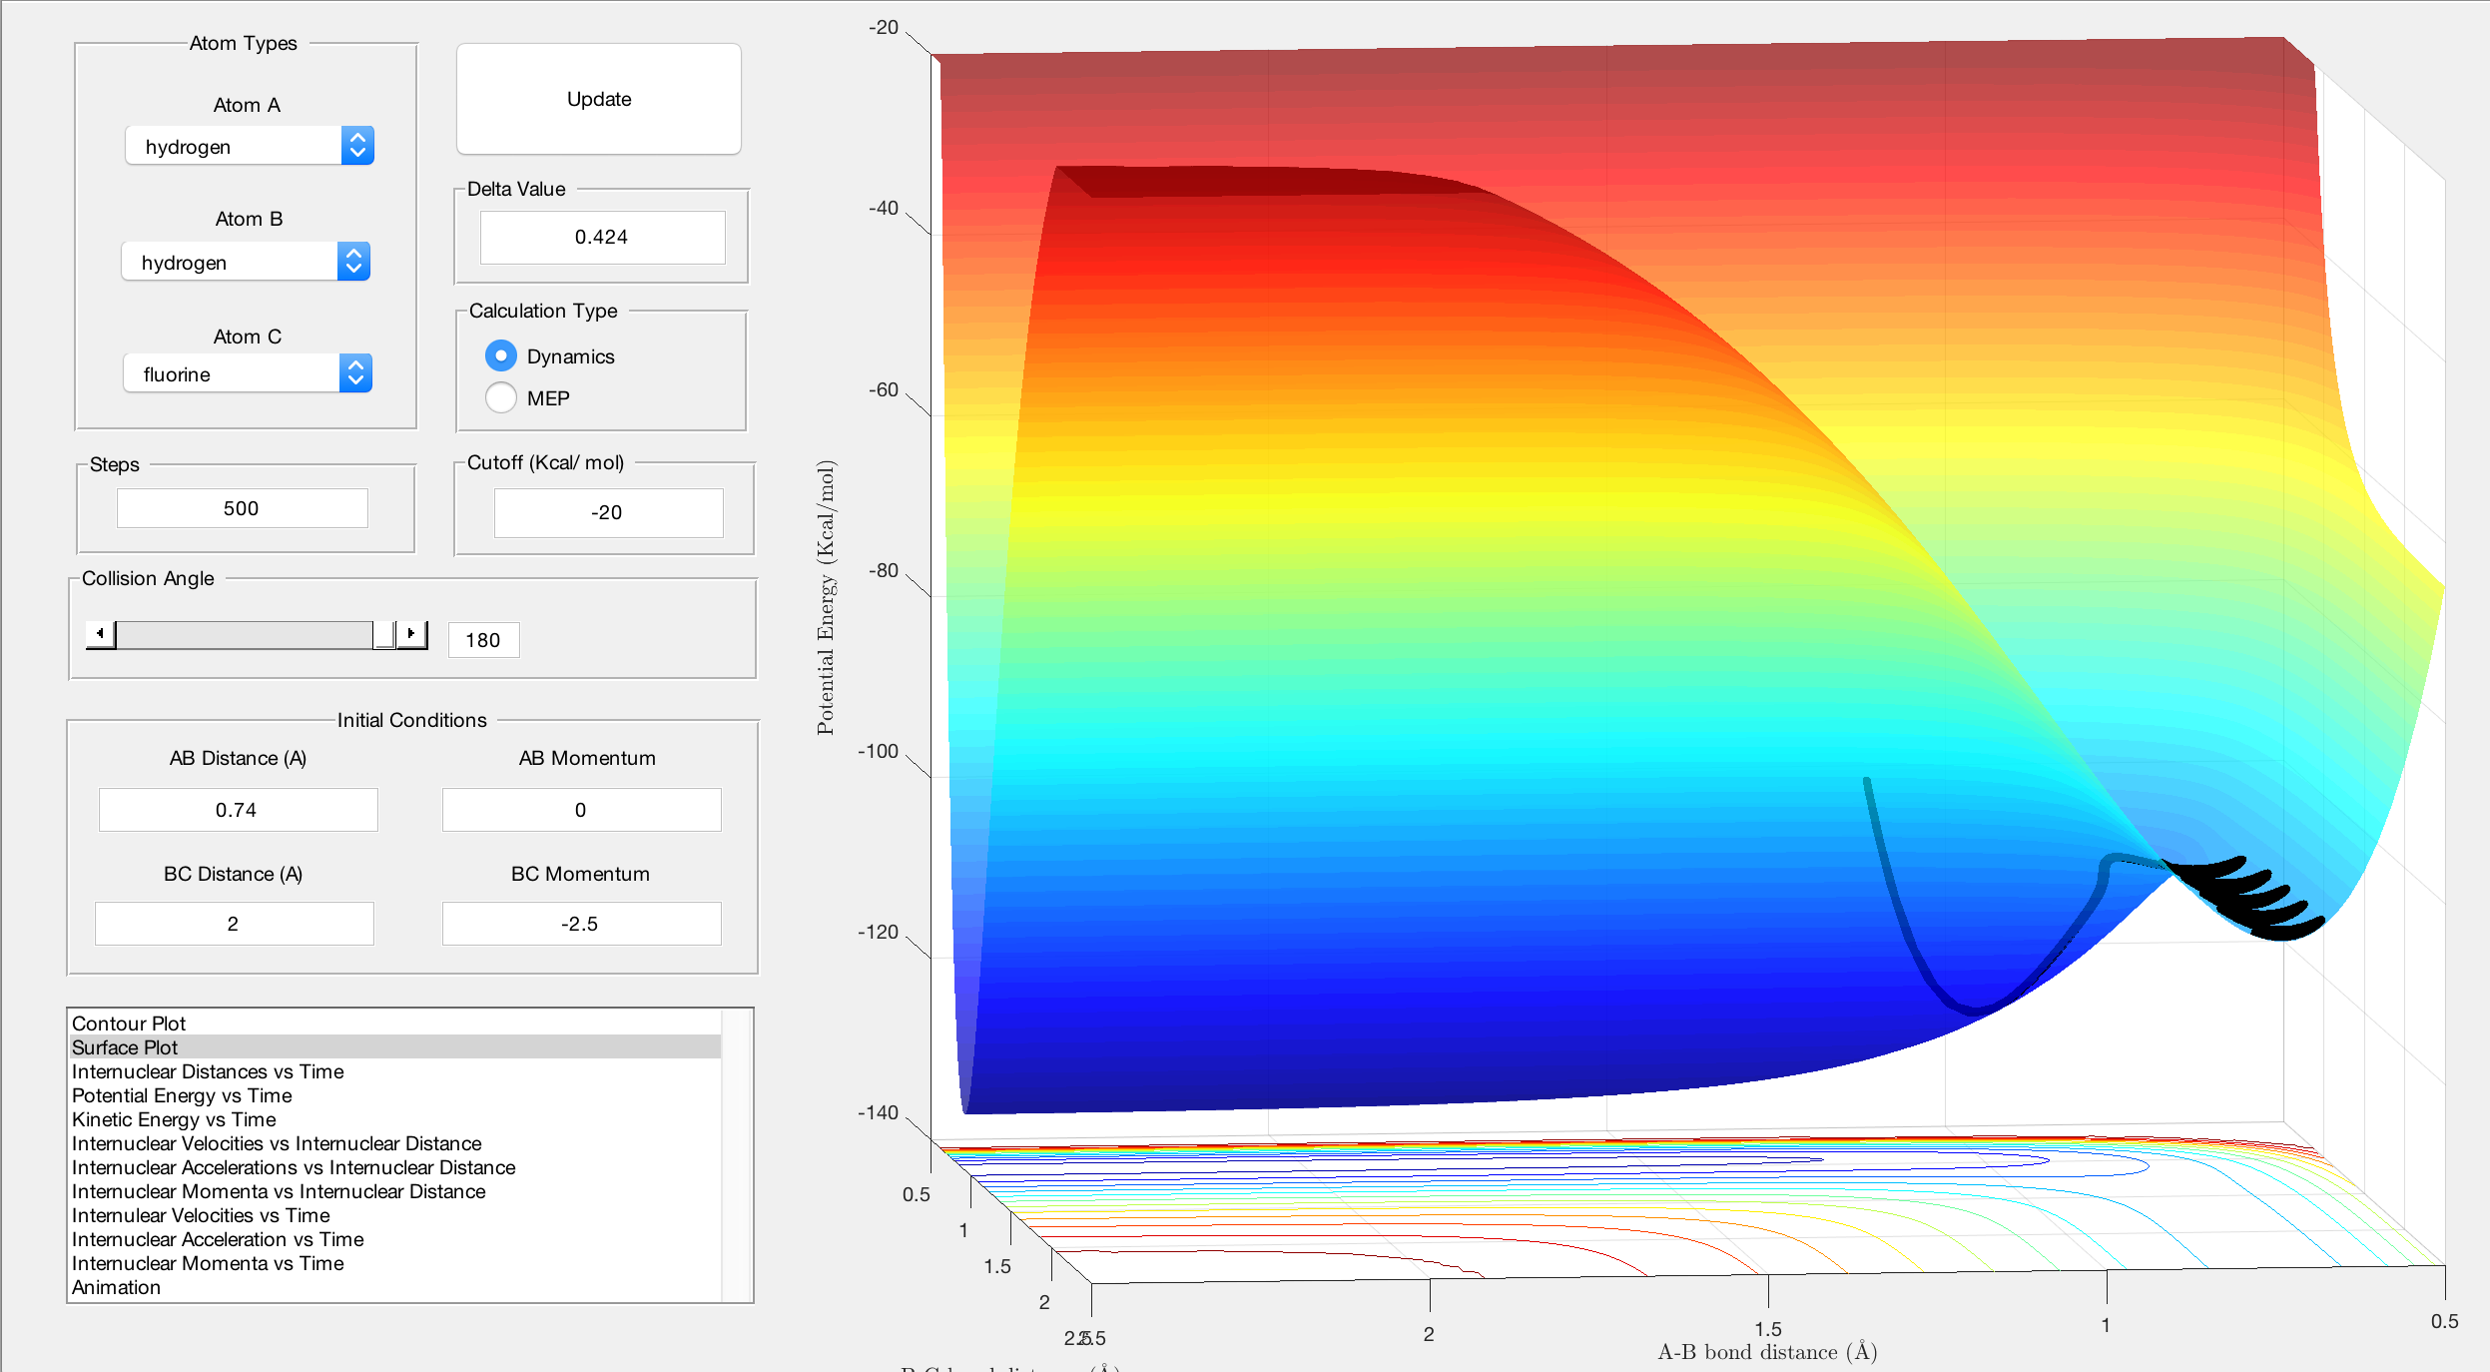This screenshot has width=2490, height=1372.
Task: Click the Cutoff value field
Action: (608, 512)
